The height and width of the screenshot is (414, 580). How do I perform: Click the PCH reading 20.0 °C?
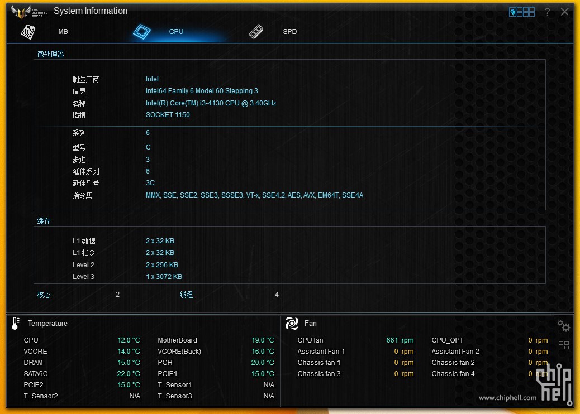tap(263, 362)
